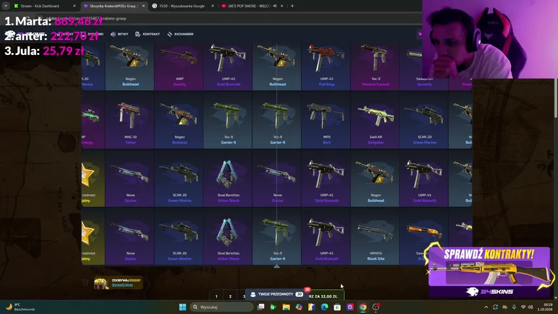
Task: Open the weather widget showing 9°C
Action: (20, 307)
